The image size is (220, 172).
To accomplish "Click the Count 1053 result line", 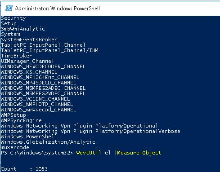I will [24, 169].
